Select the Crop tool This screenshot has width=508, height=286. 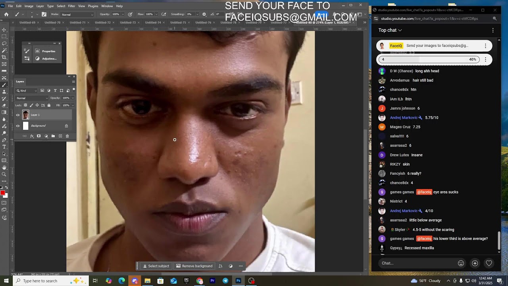[4, 57]
